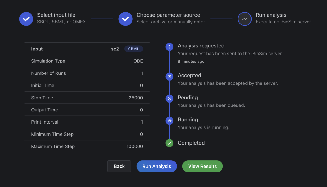Click the Stop Time value '25000'
This screenshot has width=327, height=187.
136,98
